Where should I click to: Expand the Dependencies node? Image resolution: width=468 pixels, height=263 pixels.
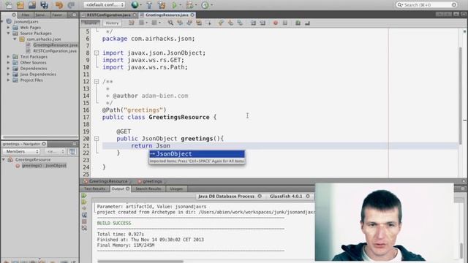pyautogui.click(x=8, y=68)
